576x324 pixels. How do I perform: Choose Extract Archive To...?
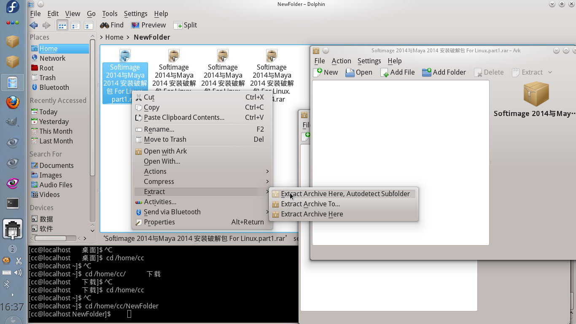[344, 204]
